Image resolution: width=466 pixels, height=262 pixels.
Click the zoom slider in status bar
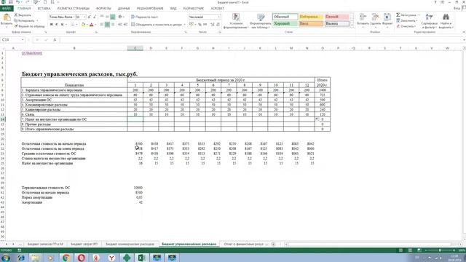coord(440,250)
